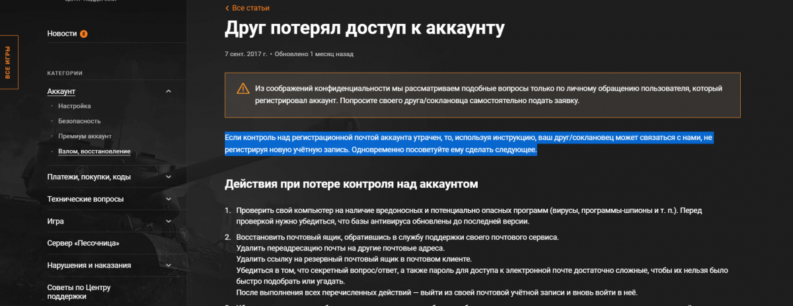This screenshot has height=306, width=793.
Task: Select Взлом, восстановление subcategory
Action: pyautogui.click(x=94, y=151)
